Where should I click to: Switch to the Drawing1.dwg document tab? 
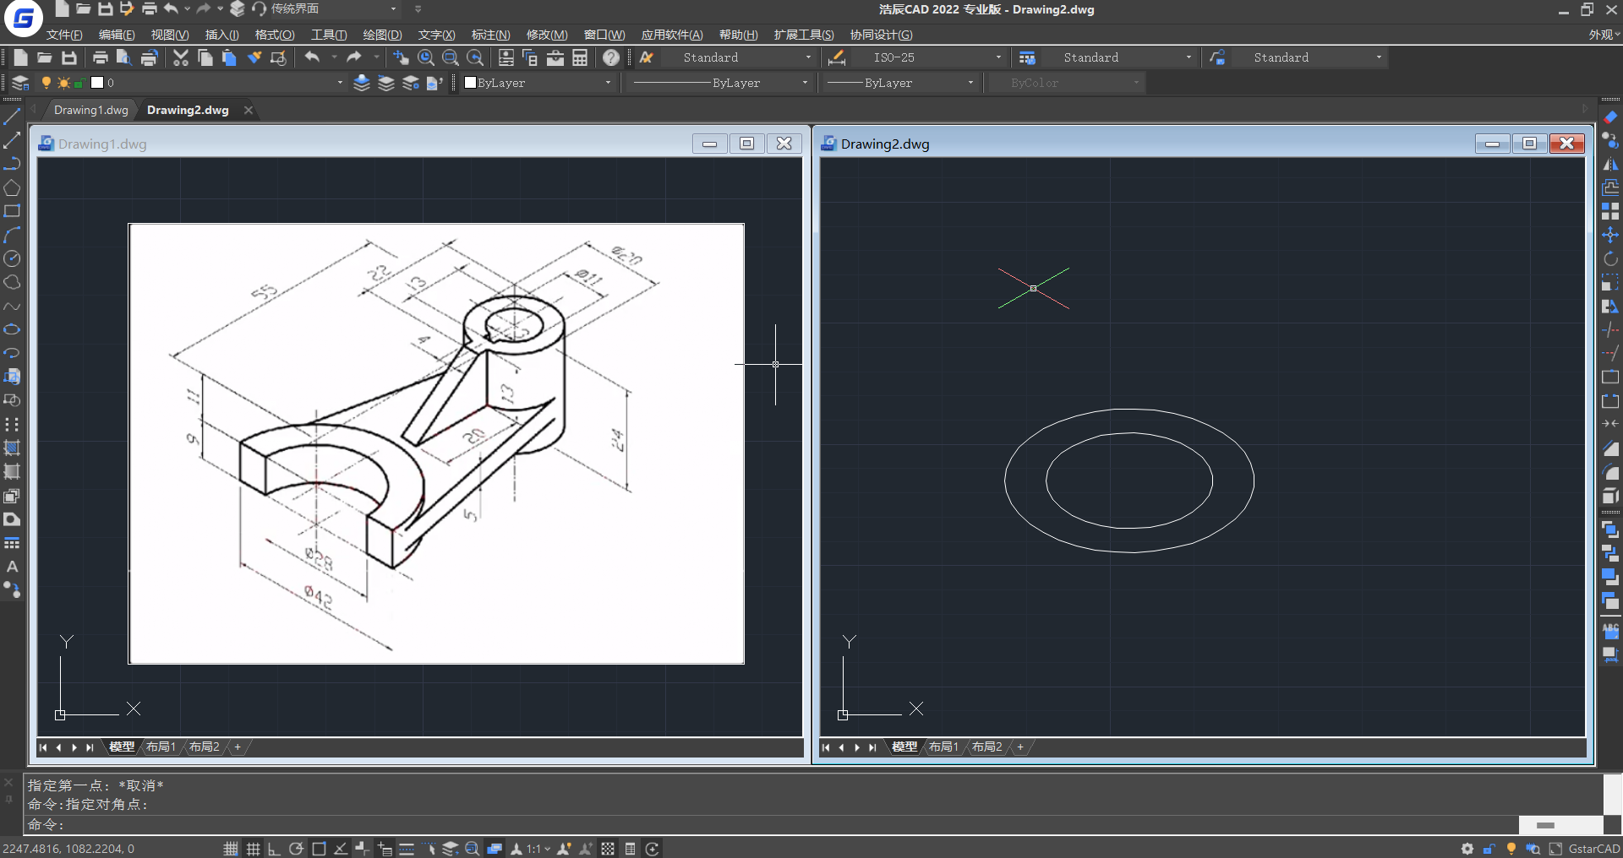(x=90, y=110)
